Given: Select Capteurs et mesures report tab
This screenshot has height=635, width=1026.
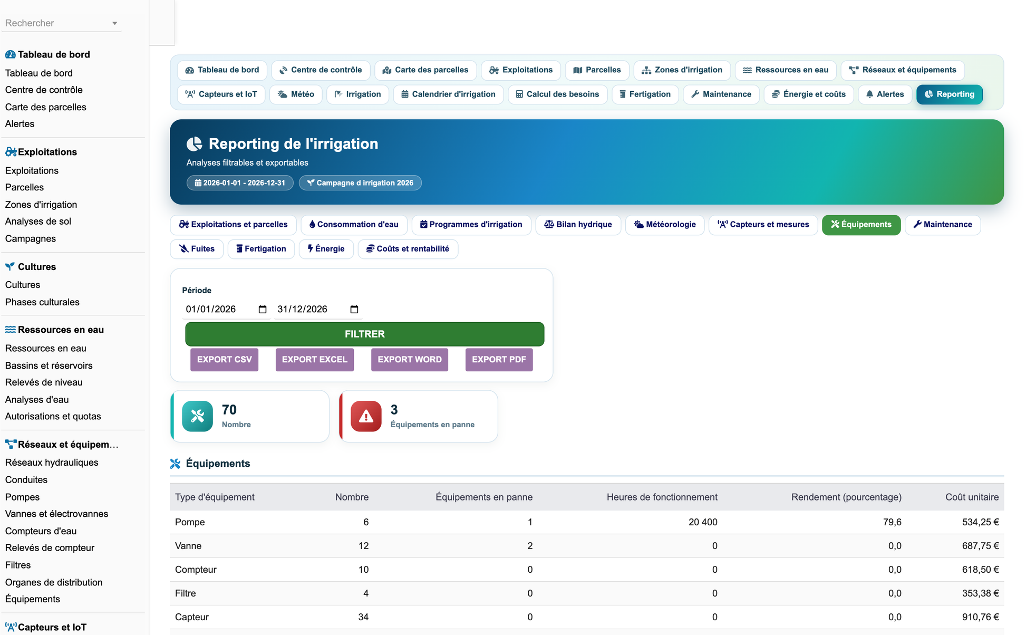Looking at the screenshot, I should coord(763,225).
